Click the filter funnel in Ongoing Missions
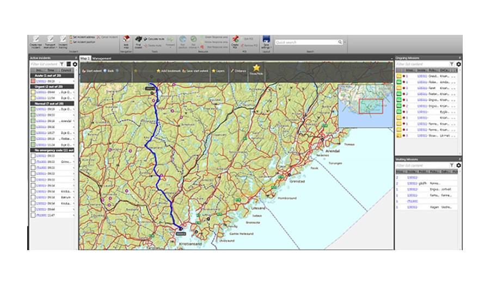This screenshot has height=285, width=490. pos(451,64)
